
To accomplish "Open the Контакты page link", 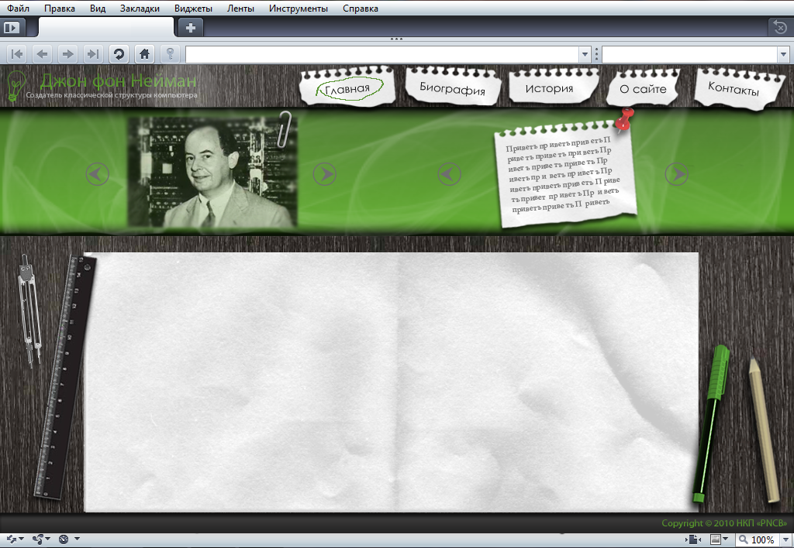I will pyautogui.click(x=734, y=88).
